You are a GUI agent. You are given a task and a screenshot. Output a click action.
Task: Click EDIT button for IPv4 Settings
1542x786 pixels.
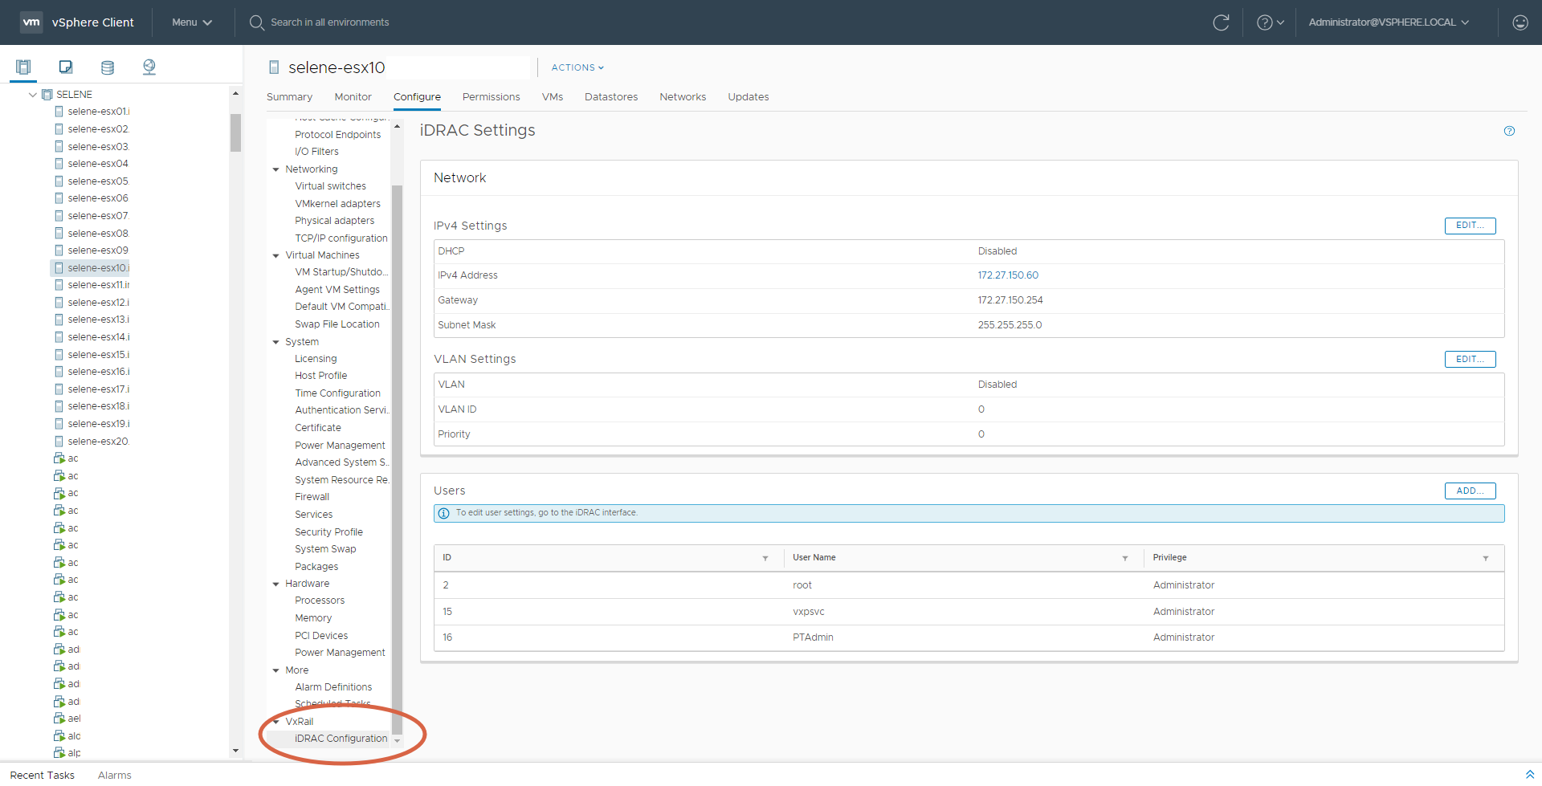pyautogui.click(x=1470, y=226)
